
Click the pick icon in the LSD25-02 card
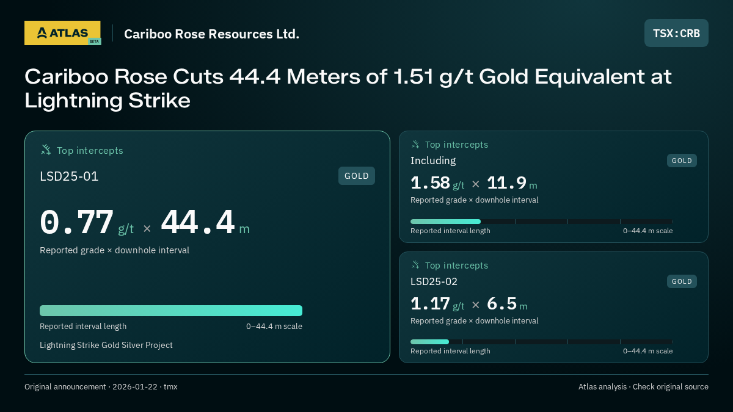pos(415,265)
